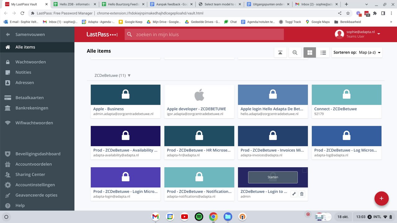Image resolution: width=397 pixels, height=223 pixels.
Task: Click the collapse all folders button
Action: pos(280,53)
